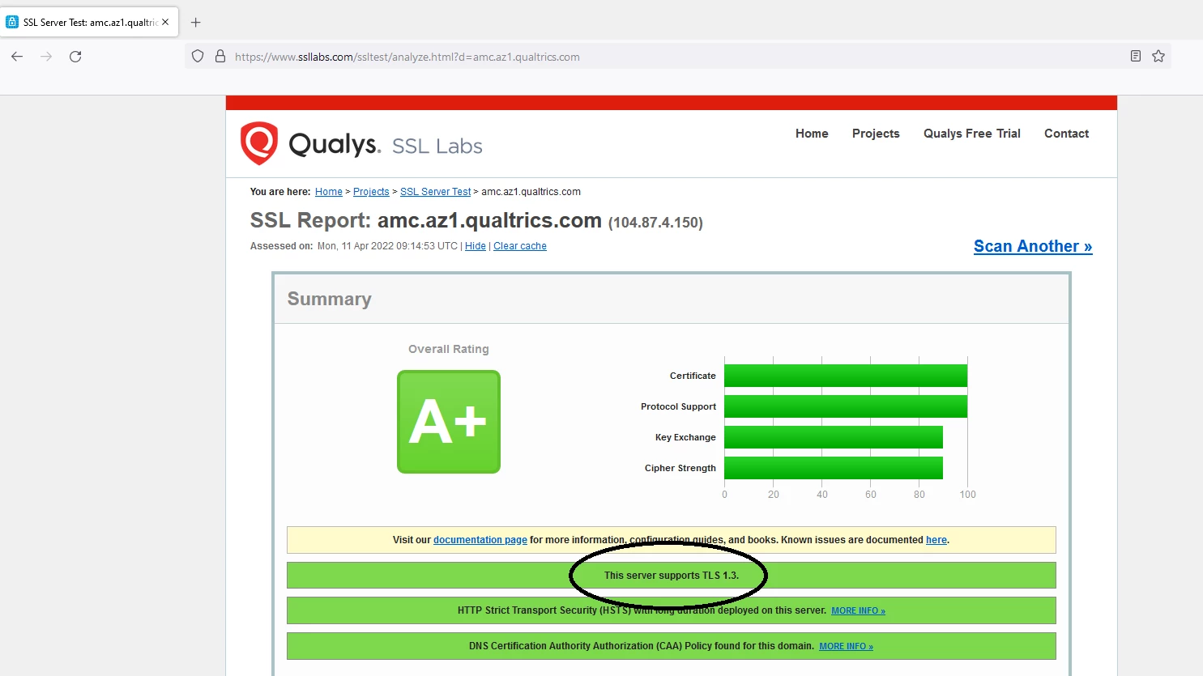The image size is (1203, 676).
Task: Click the Hide link
Action: (476, 246)
